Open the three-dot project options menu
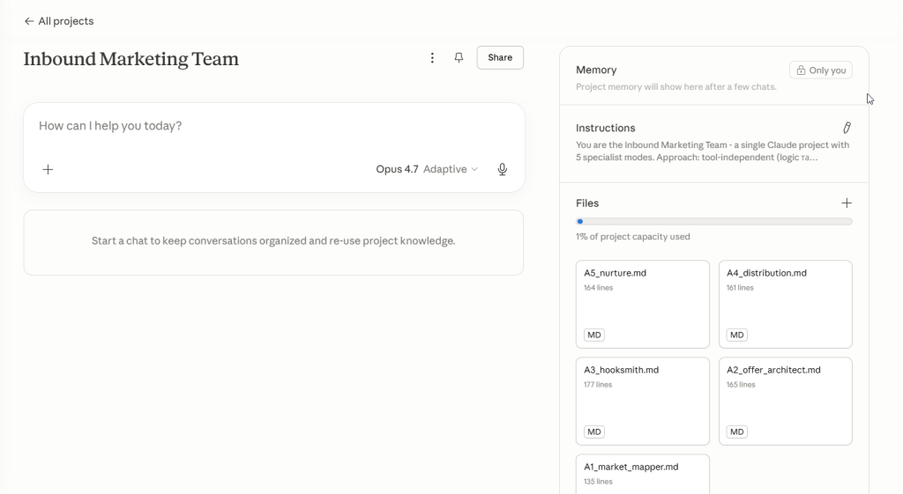 tap(432, 58)
